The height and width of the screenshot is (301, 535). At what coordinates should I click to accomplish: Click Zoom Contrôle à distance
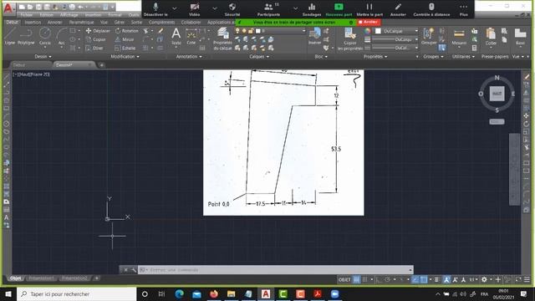431,9
